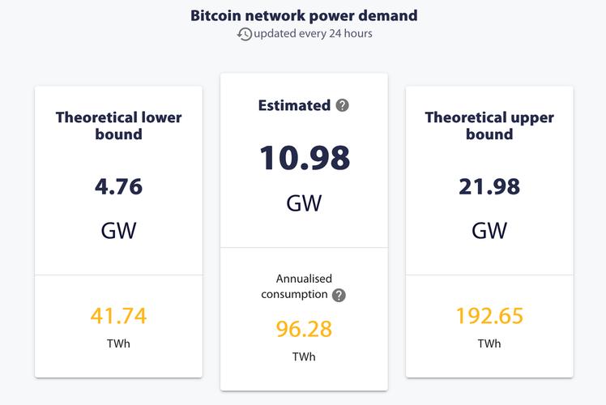Click the Theoretical upper bound title
The height and width of the screenshot is (405, 606).
[489, 125]
